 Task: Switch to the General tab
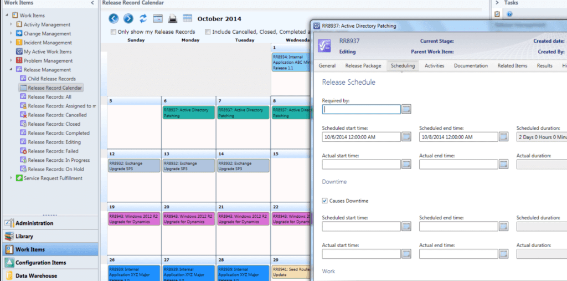pyautogui.click(x=327, y=65)
